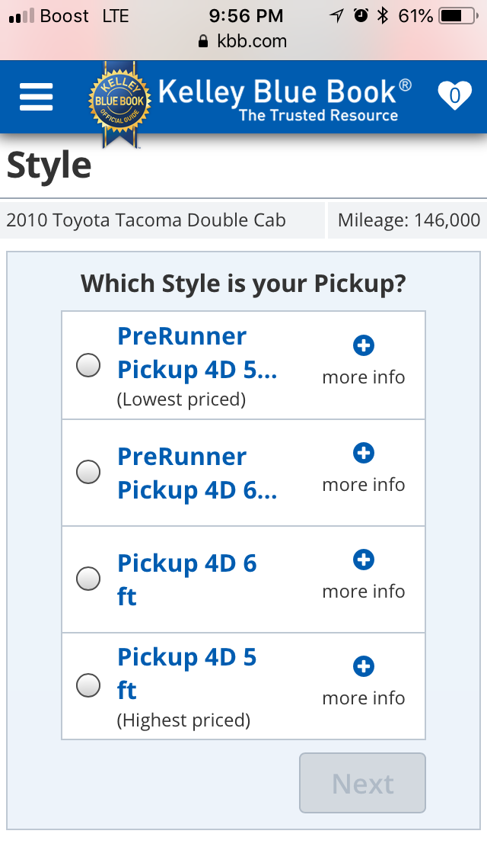The height and width of the screenshot is (866, 487).
Task: Select Pickup 4D 5 ft radio button
Action: coord(88,685)
